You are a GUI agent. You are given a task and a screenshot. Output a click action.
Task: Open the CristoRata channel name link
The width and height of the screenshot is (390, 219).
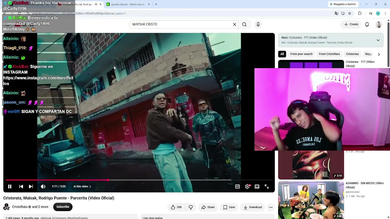[20, 207]
